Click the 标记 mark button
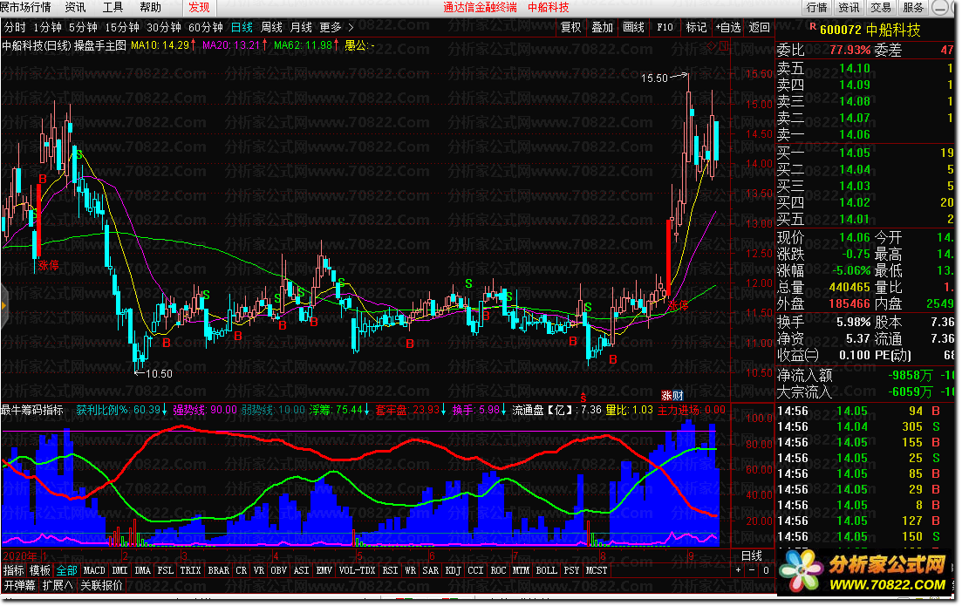Image resolution: width=962 pixels, height=606 pixels. (x=696, y=28)
